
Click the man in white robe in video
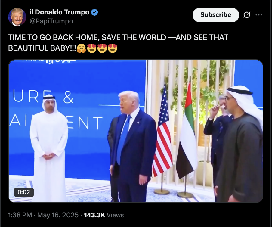(x=48, y=148)
